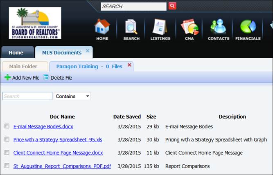This screenshot has width=273, height=175.
Task: Open the Search module icon
Action: coord(131,29)
